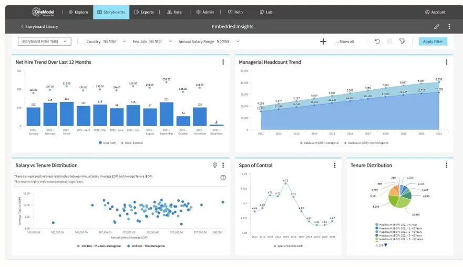The height and width of the screenshot is (267, 463).
Task: Open the Account menu
Action: click(x=435, y=12)
